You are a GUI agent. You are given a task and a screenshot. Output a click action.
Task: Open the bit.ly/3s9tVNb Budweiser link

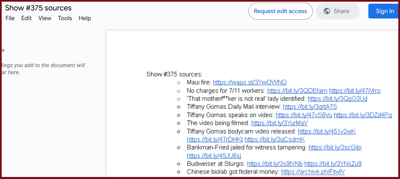point(275,164)
